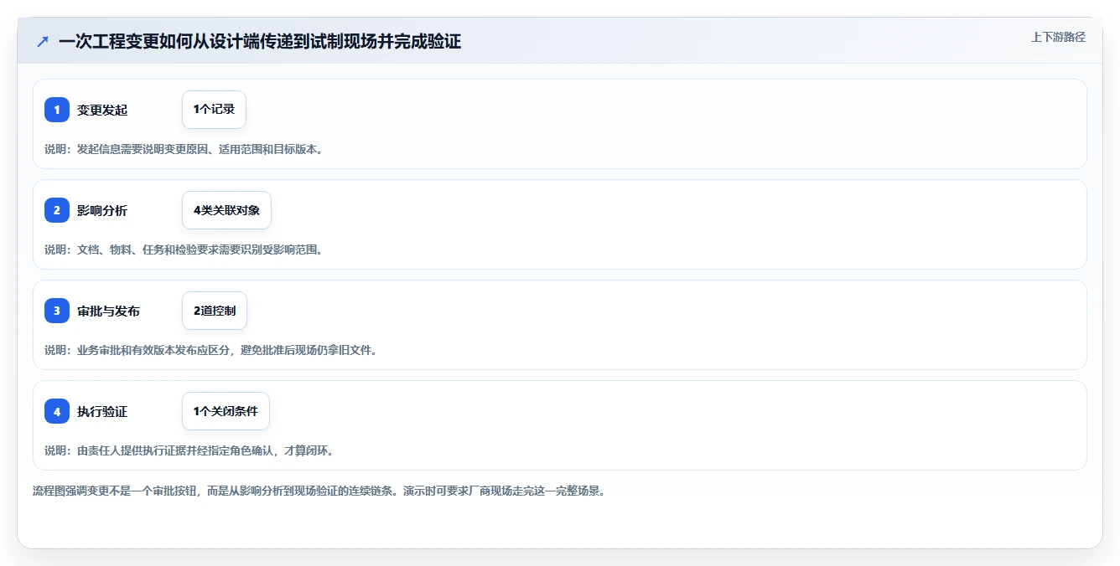This screenshot has height=566, width=1120.
Task: Click step number 2 badge for 影响分析
Action: (57, 210)
